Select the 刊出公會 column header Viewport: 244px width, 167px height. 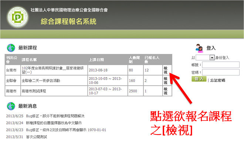point(11,59)
